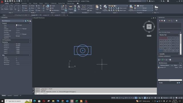Image resolution: width=183 pixels, height=103 pixels.
Task: Click Edit Attributes
Action: pyautogui.click(x=55, y=10)
